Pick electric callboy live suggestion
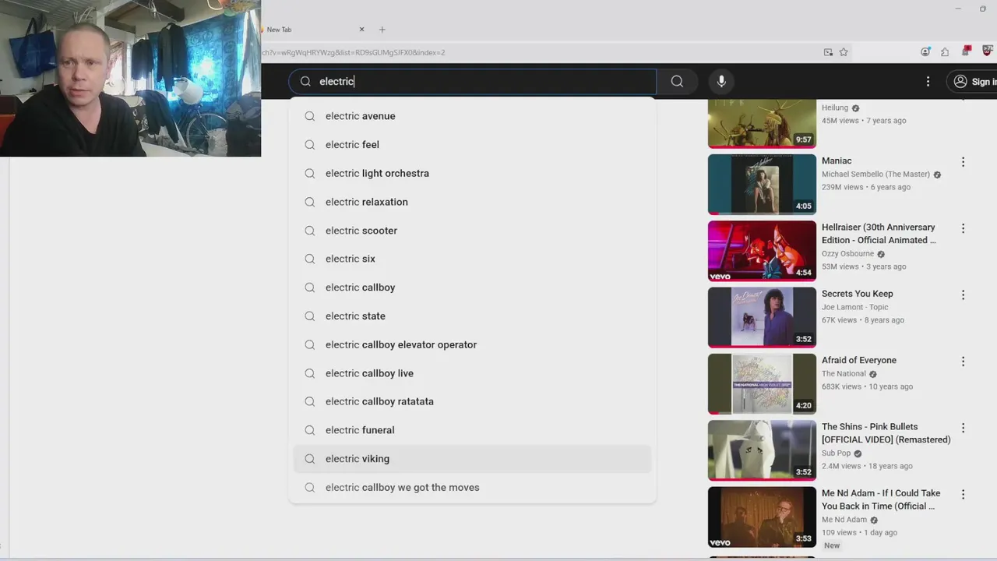 472,373
